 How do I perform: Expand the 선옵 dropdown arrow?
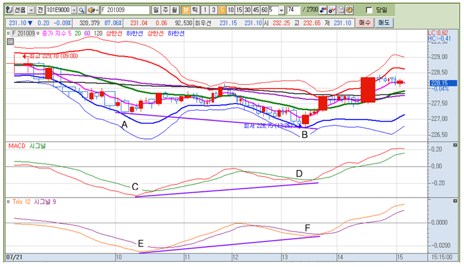(x=32, y=10)
